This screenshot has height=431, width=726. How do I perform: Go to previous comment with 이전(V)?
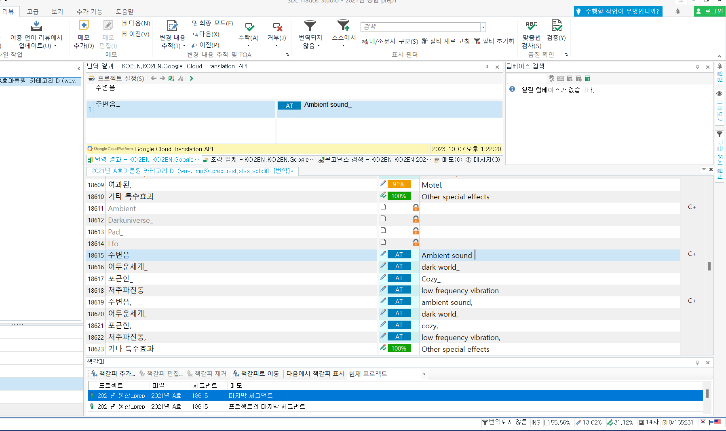point(136,34)
